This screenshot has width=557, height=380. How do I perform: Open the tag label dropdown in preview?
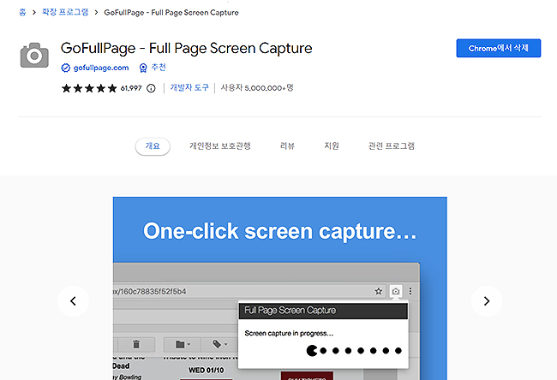tap(219, 344)
